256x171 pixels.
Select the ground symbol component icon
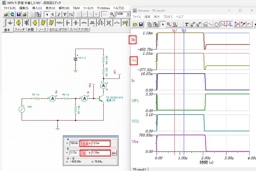(10, 23)
